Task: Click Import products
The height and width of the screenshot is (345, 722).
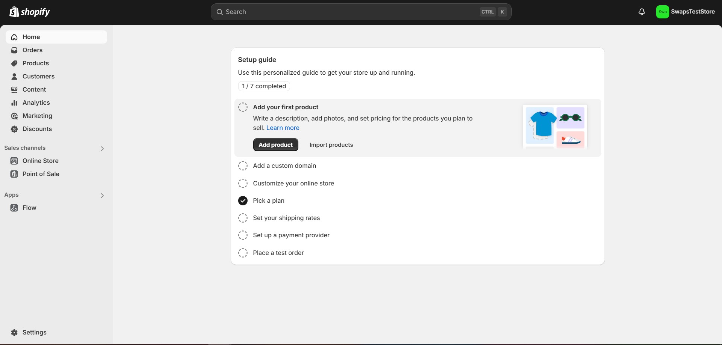Action: pyautogui.click(x=331, y=145)
